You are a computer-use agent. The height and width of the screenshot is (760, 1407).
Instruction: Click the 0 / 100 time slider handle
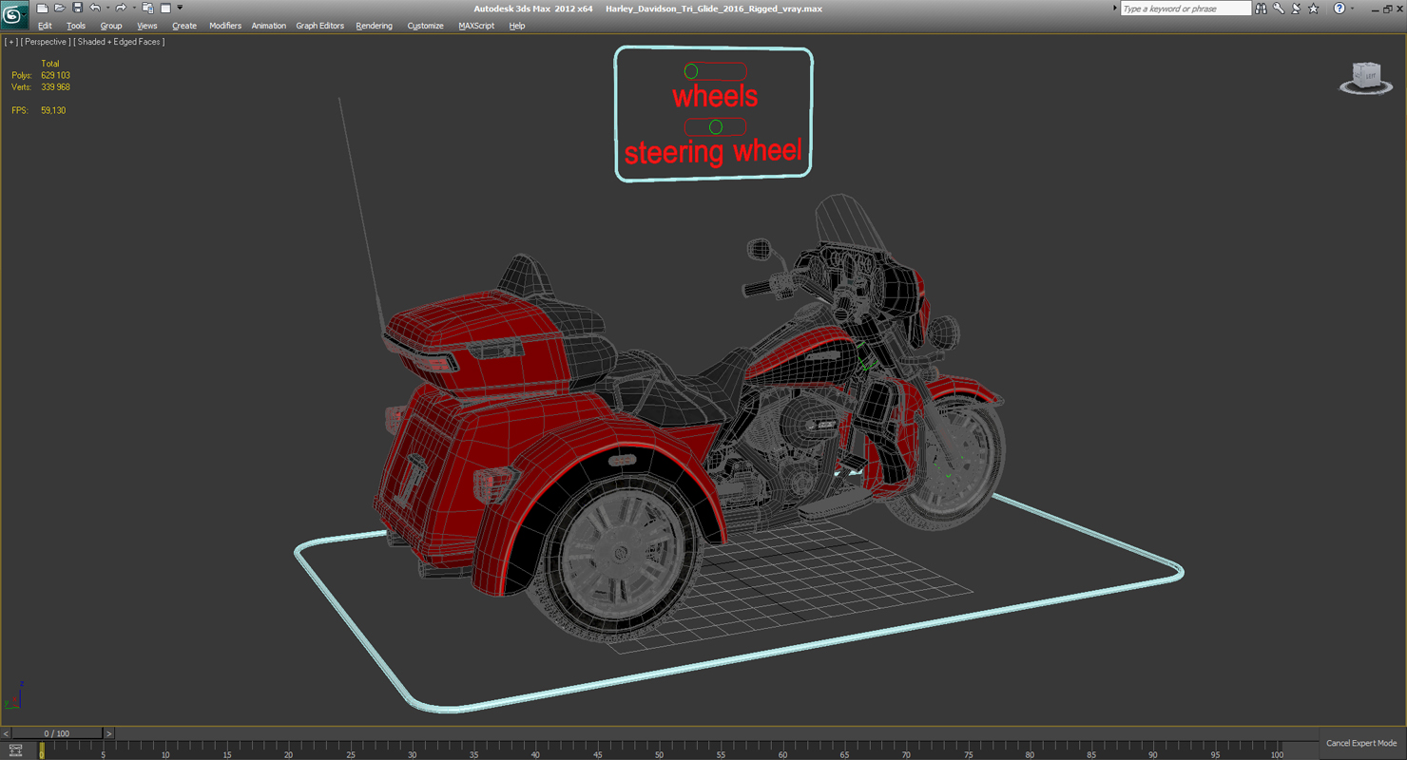(x=57, y=733)
